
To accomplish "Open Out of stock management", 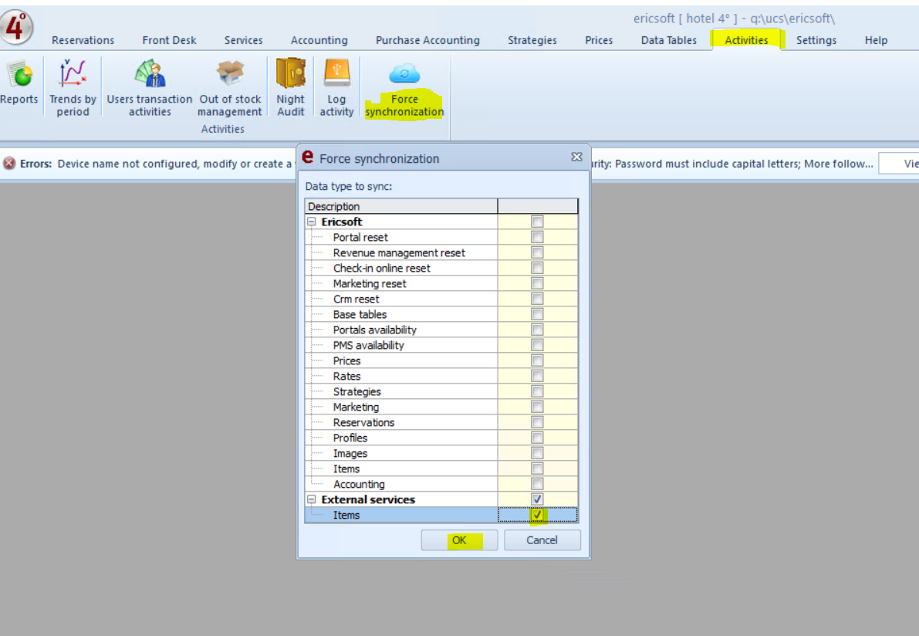I will [x=230, y=73].
